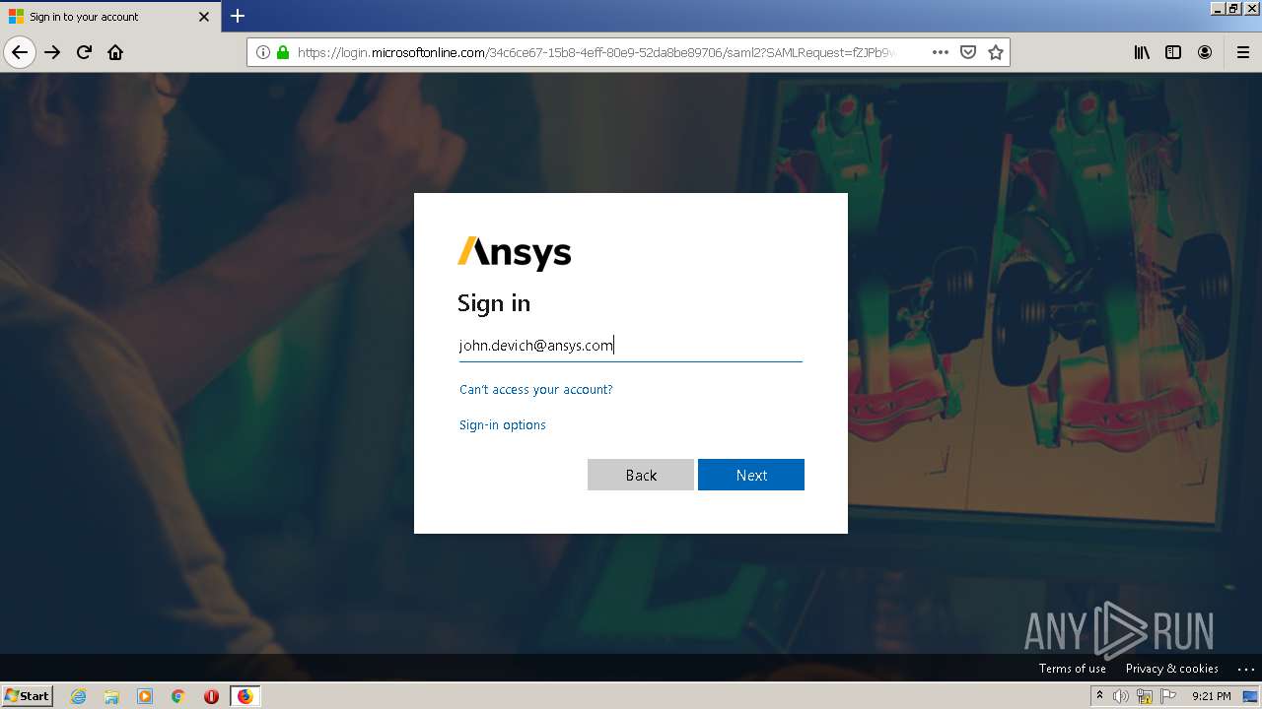Open media player taskbar icon
The width and height of the screenshot is (1262, 709).
145,696
